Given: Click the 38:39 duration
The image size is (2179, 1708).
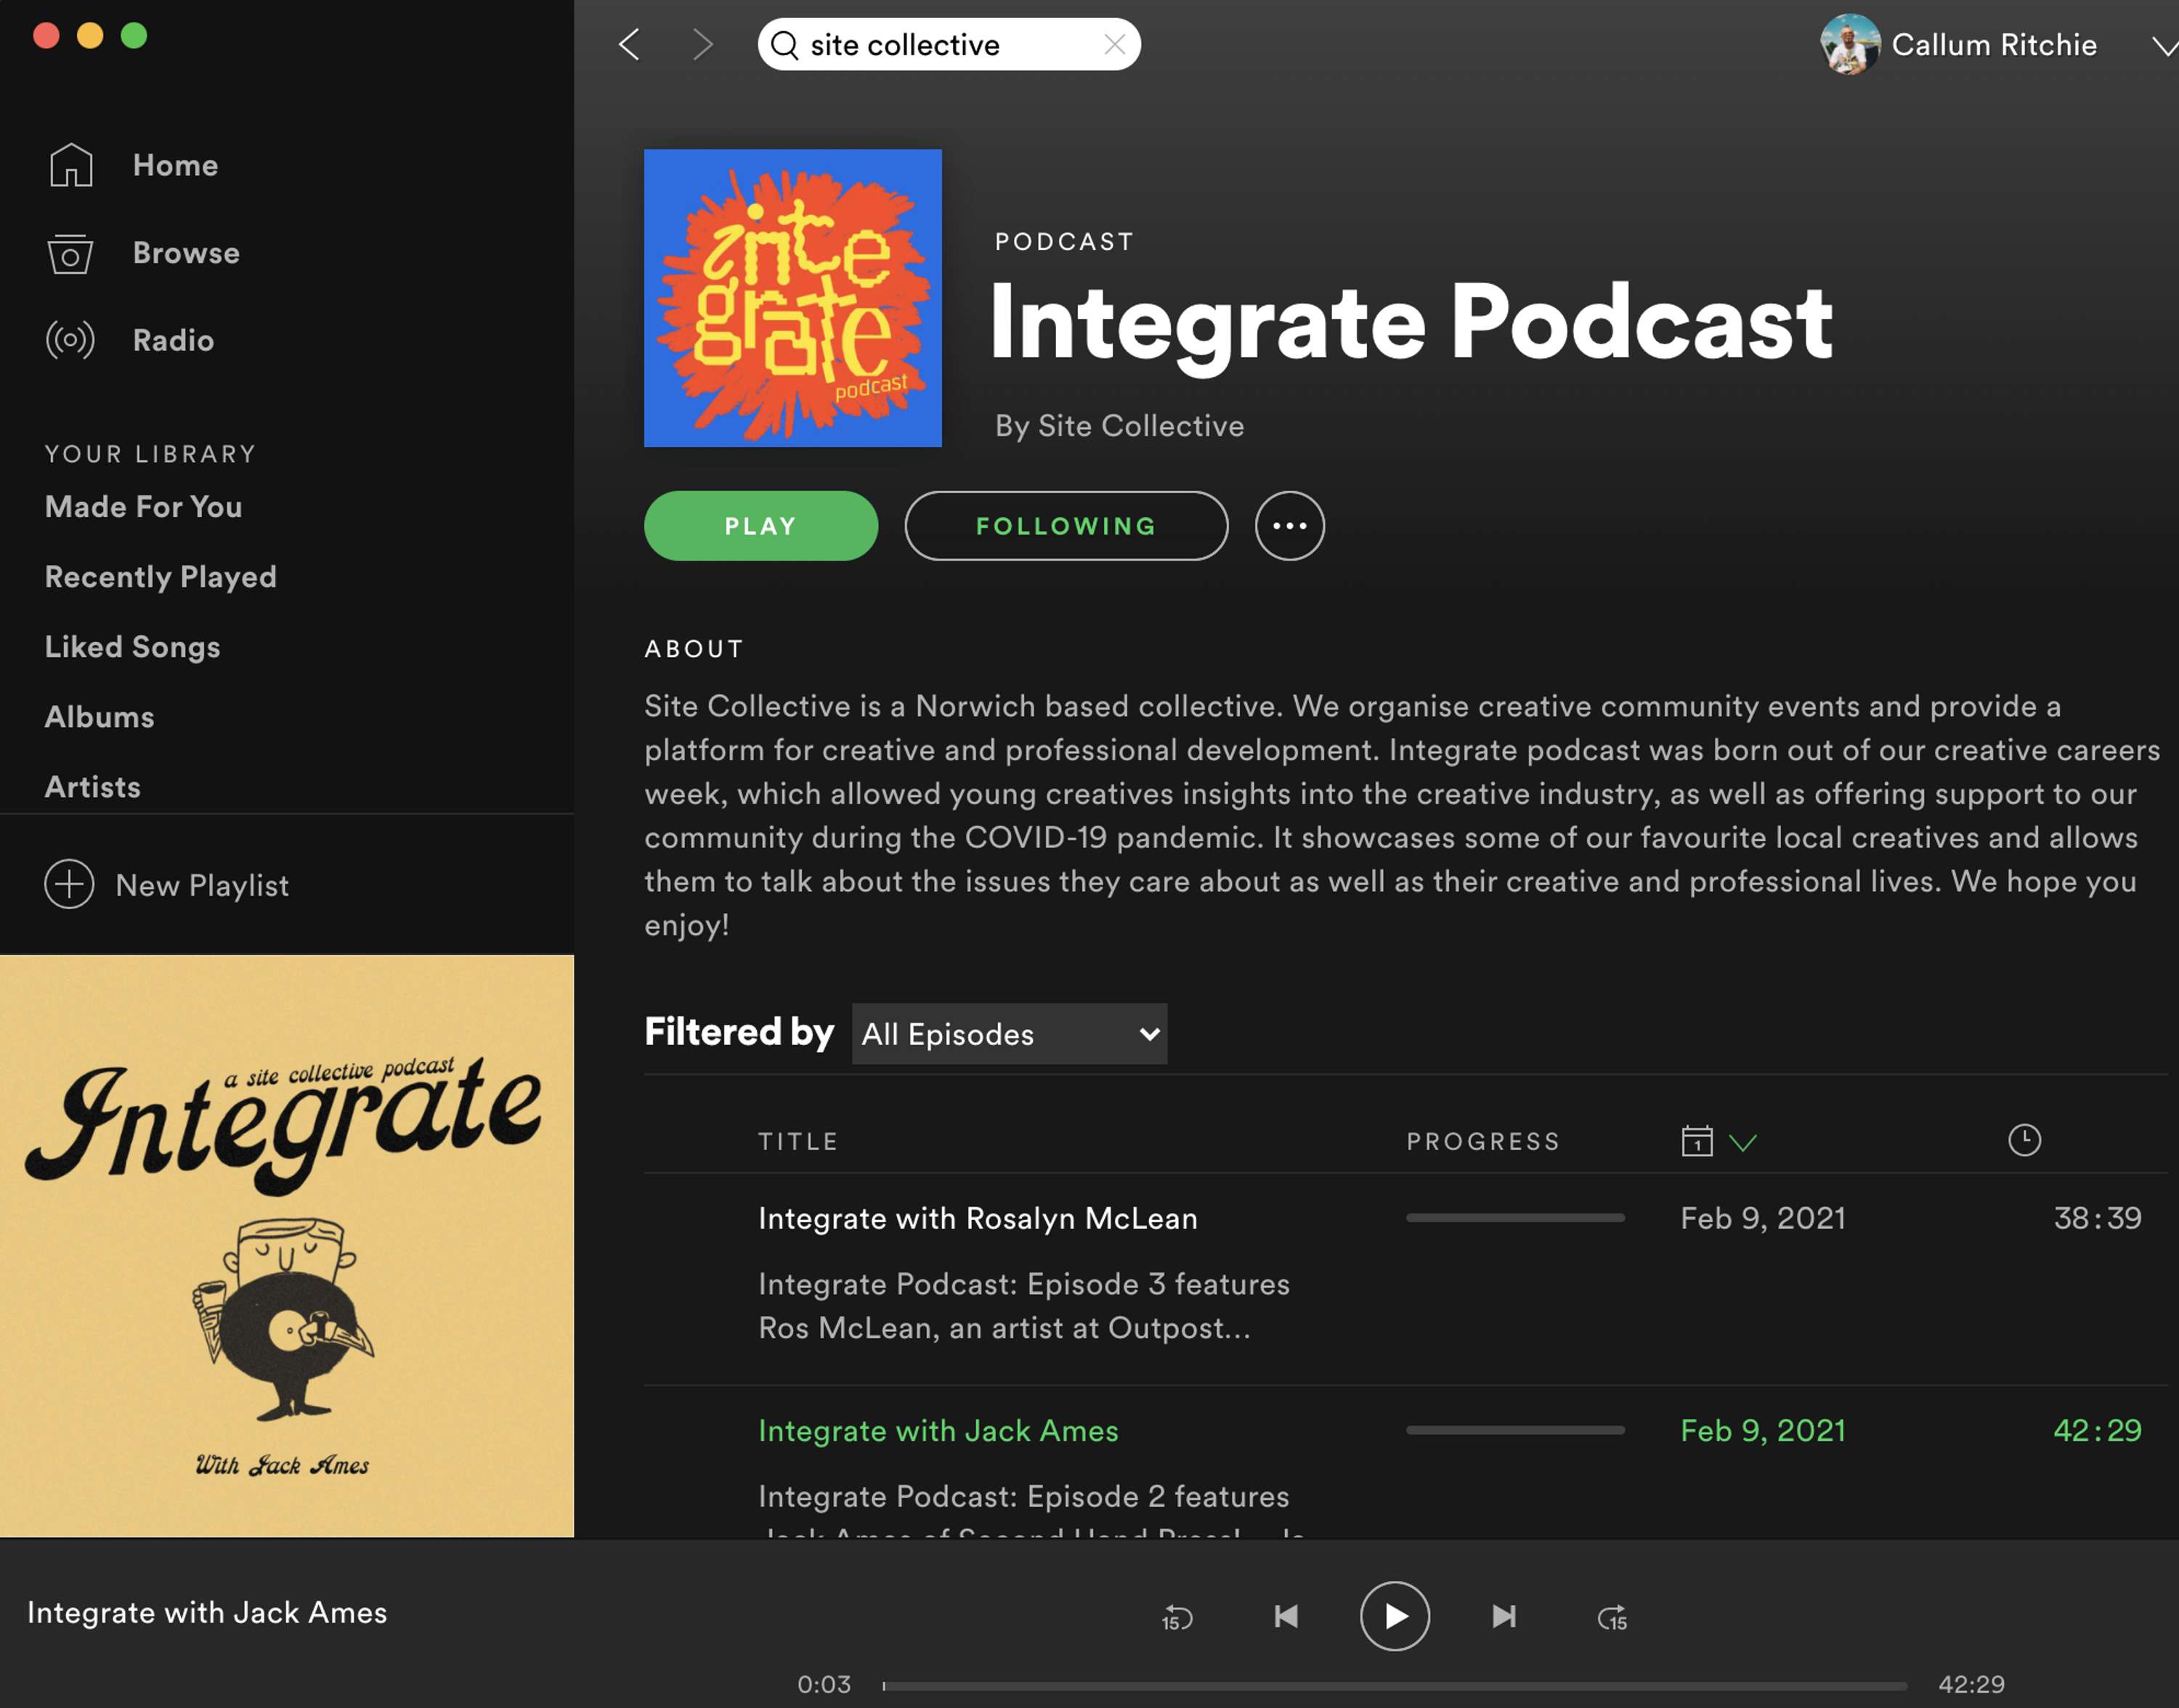Looking at the screenshot, I should click(x=2097, y=1218).
